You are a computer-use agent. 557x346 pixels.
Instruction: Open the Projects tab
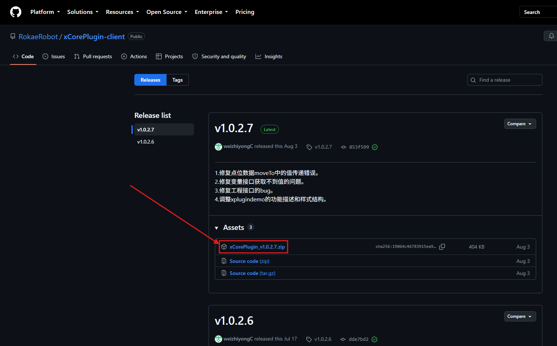169,56
